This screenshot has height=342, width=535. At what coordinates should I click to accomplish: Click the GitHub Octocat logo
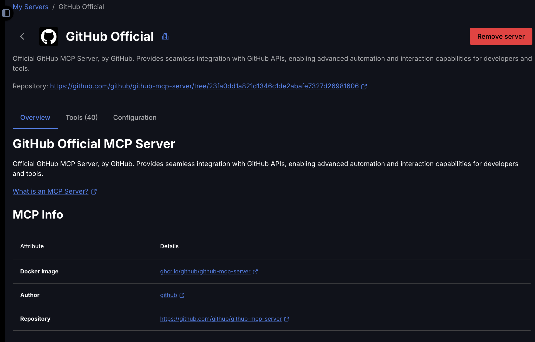pos(49,36)
